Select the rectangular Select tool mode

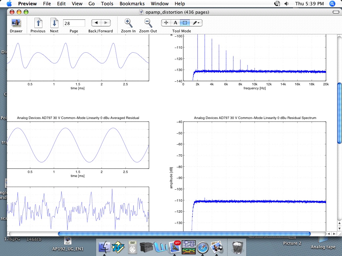click(185, 23)
